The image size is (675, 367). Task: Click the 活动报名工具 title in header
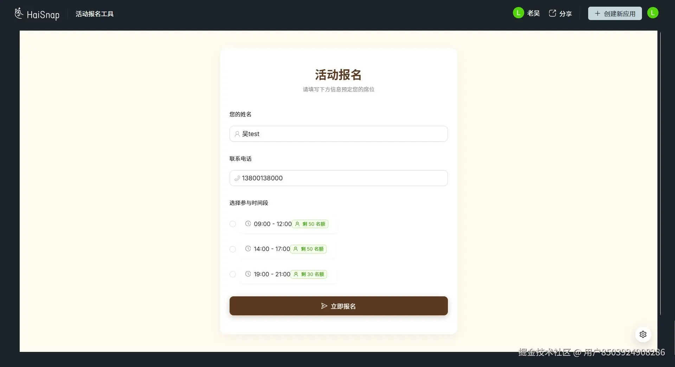point(95,14)
